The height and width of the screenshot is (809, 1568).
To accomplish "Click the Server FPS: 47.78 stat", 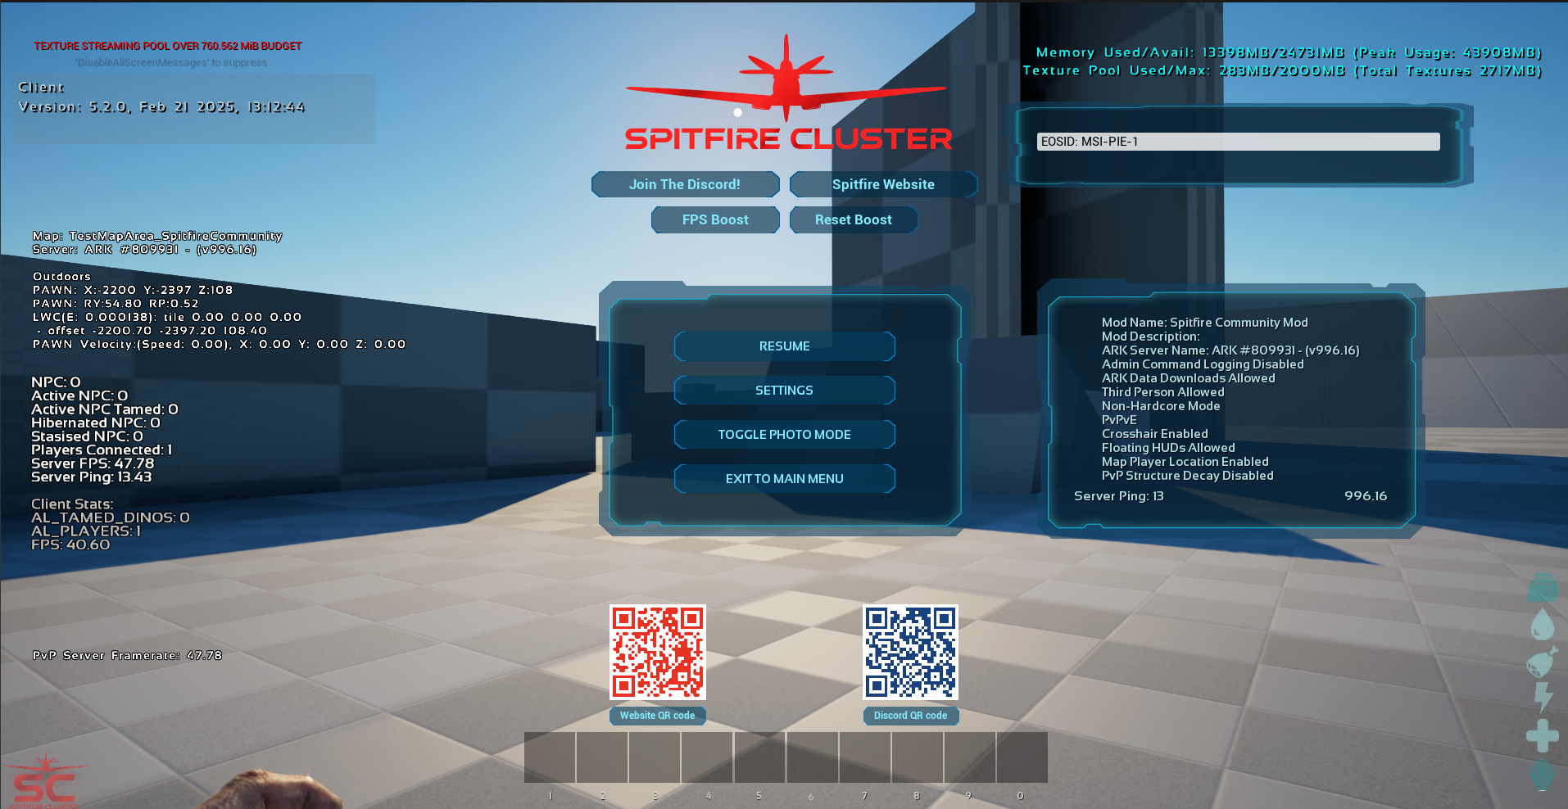I will [93, 463].
